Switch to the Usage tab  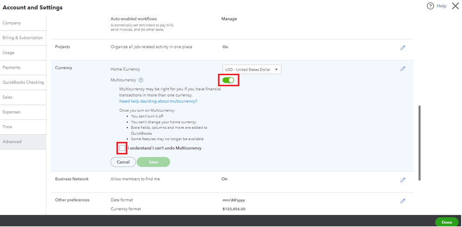click(x=23, y=53)
